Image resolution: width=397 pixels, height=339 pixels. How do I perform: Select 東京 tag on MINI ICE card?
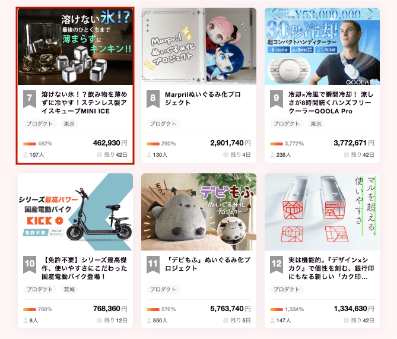click(x=69, y=123)
